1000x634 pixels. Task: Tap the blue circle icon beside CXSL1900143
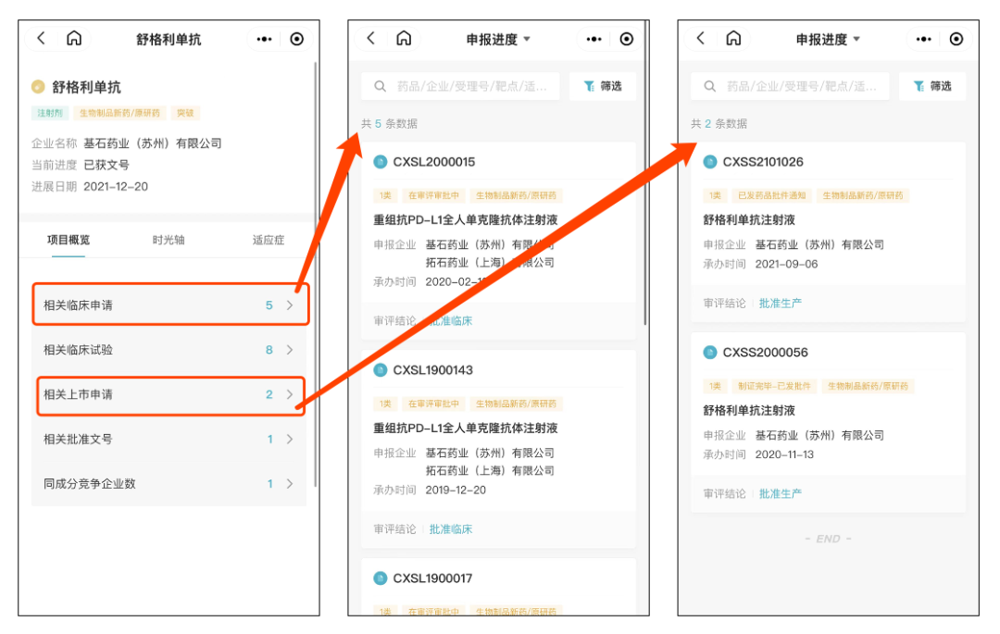pos(381,370)
